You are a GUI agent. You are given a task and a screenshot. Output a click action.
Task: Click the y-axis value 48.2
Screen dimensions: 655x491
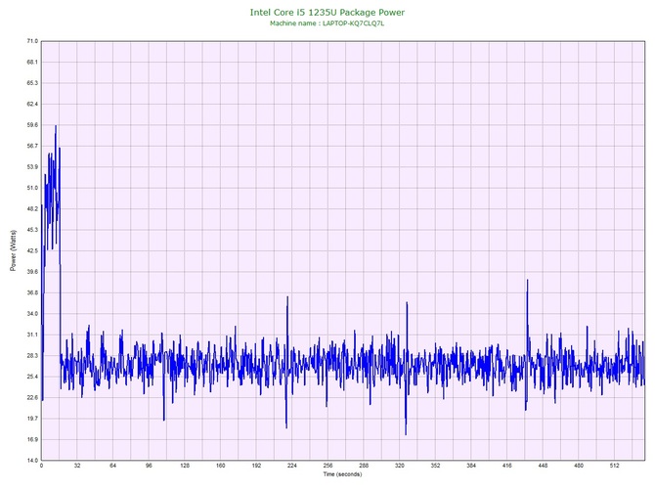(32, 209)
